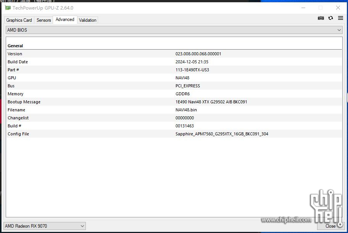Open the hamburger menu icon
Screen dimensions: 348x233
pos(340,18)
